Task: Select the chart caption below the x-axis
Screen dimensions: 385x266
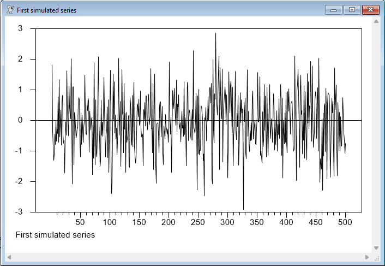Action: [55, 235]
